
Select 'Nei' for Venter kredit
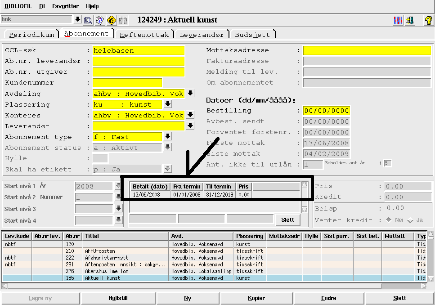click(x=389, y=220)
